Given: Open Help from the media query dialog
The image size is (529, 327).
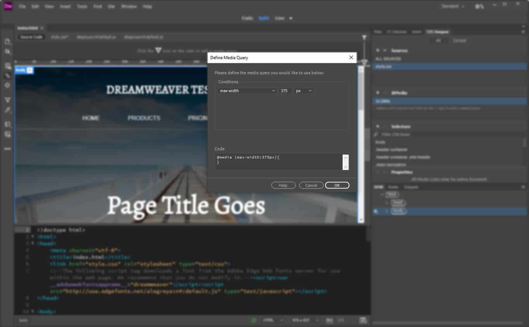Looking at the screenshot, I should [x=283, y=185].
